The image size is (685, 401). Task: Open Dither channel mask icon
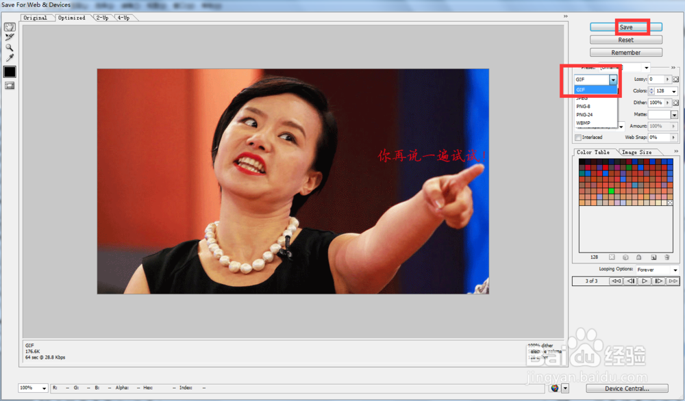pos(676,103)
